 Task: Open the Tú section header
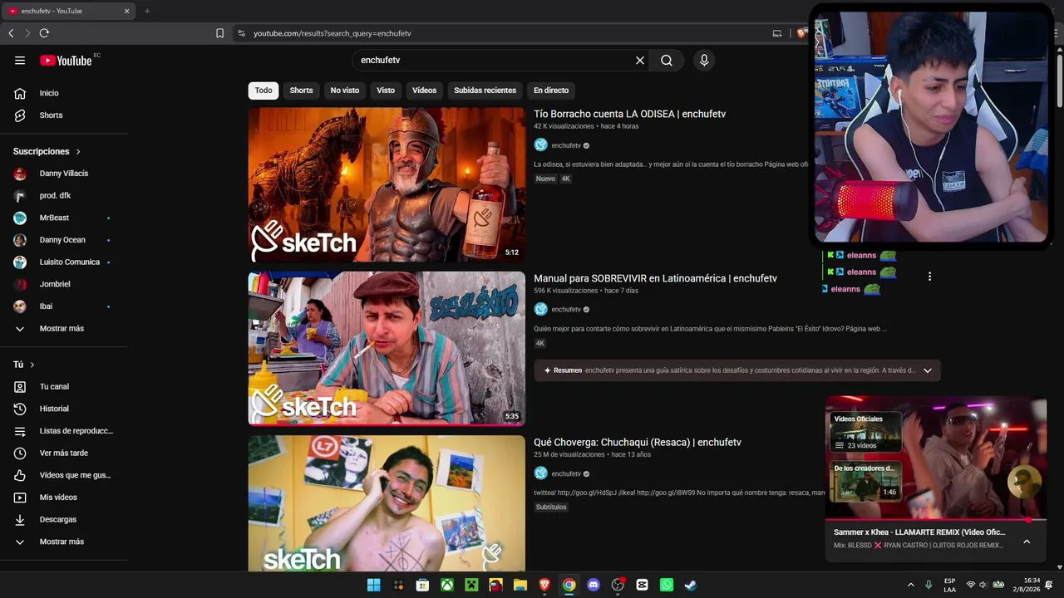pos(24,365)
